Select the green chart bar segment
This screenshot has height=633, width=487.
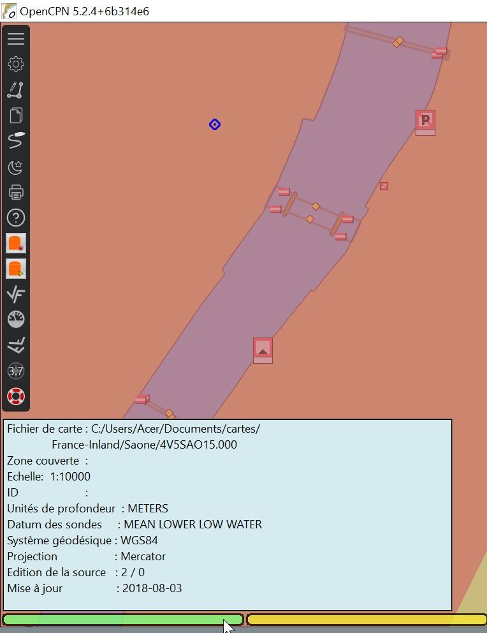tap(122, 620)
